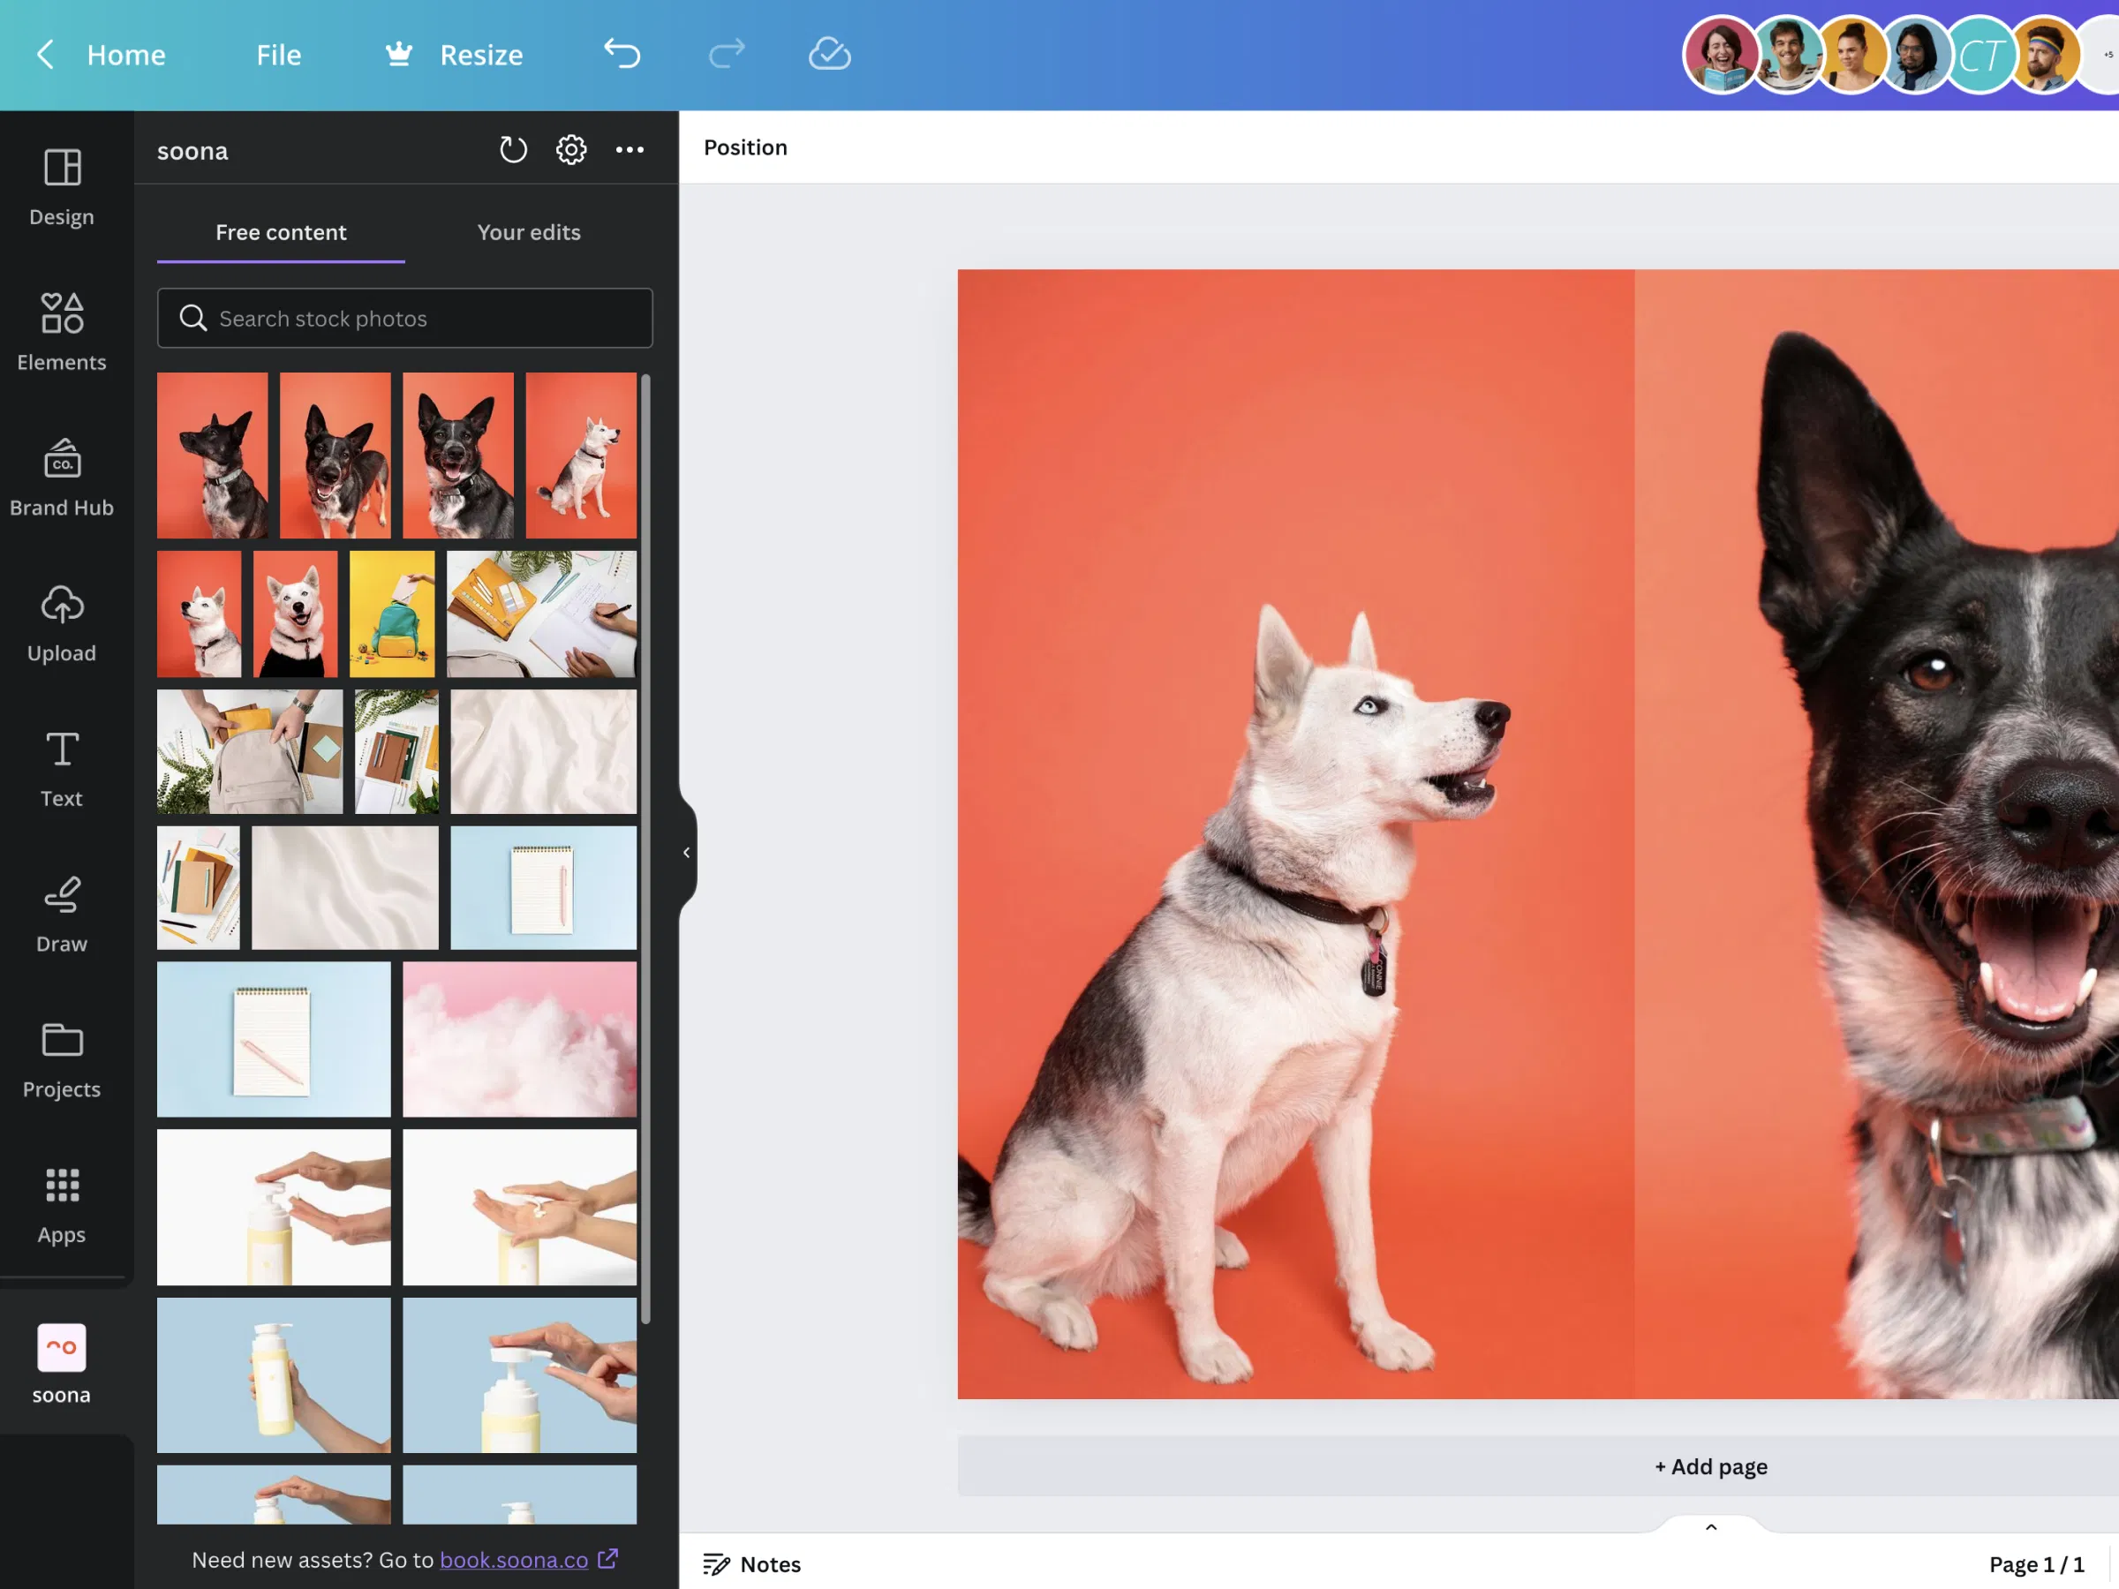Image resolution: width=2119 pixels, height=1589 pixels.
Task: Open the Draw tool panel
Action: tap(61, 915)
